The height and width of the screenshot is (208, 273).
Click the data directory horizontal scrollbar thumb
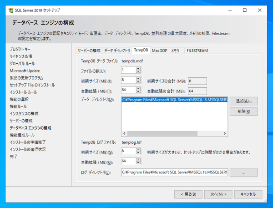point(162,133)
